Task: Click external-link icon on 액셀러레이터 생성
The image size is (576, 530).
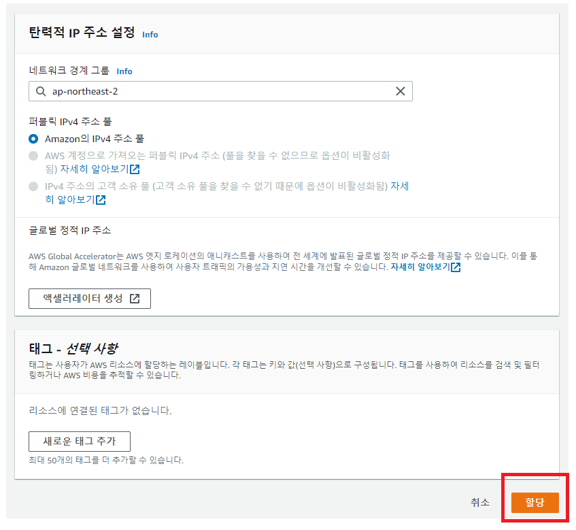Action: tap(135, 299)
